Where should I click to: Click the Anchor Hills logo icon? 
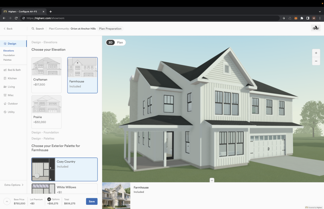(x=316, y=28)
